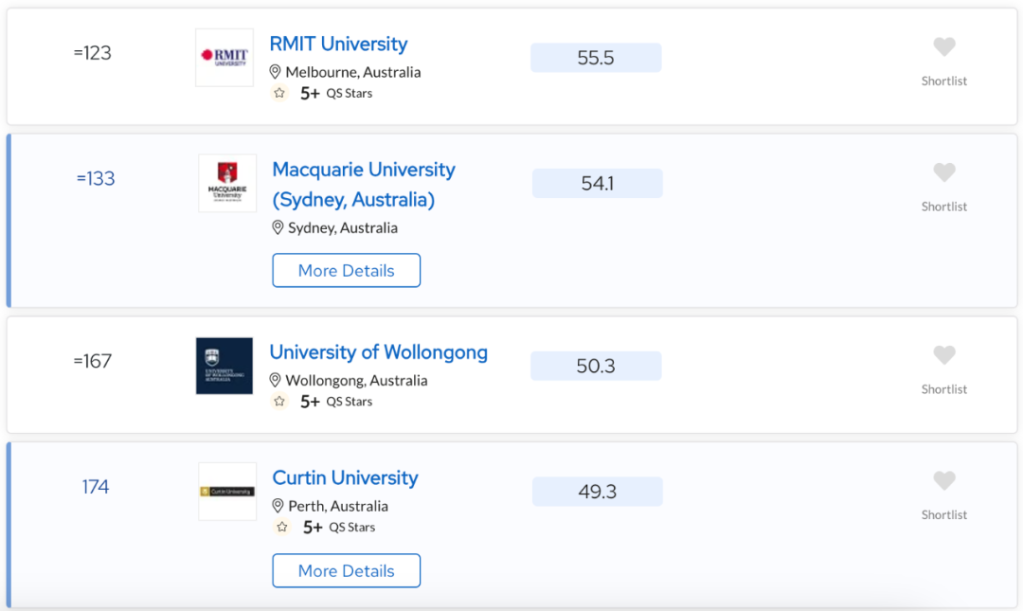Click the QS Stars icon for Wollongong
The image size is (1023, 611).
[x=279, y=401]
